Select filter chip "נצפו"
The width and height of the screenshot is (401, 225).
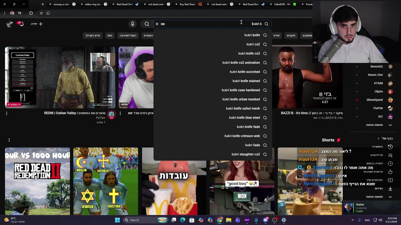pyautogui.click(x=110, y=36)
